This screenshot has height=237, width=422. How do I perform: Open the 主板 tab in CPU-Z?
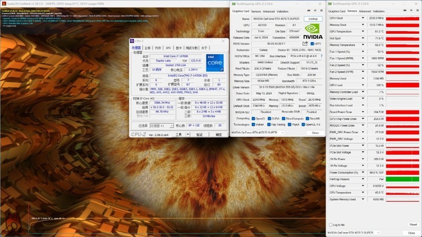click(148, 48)
